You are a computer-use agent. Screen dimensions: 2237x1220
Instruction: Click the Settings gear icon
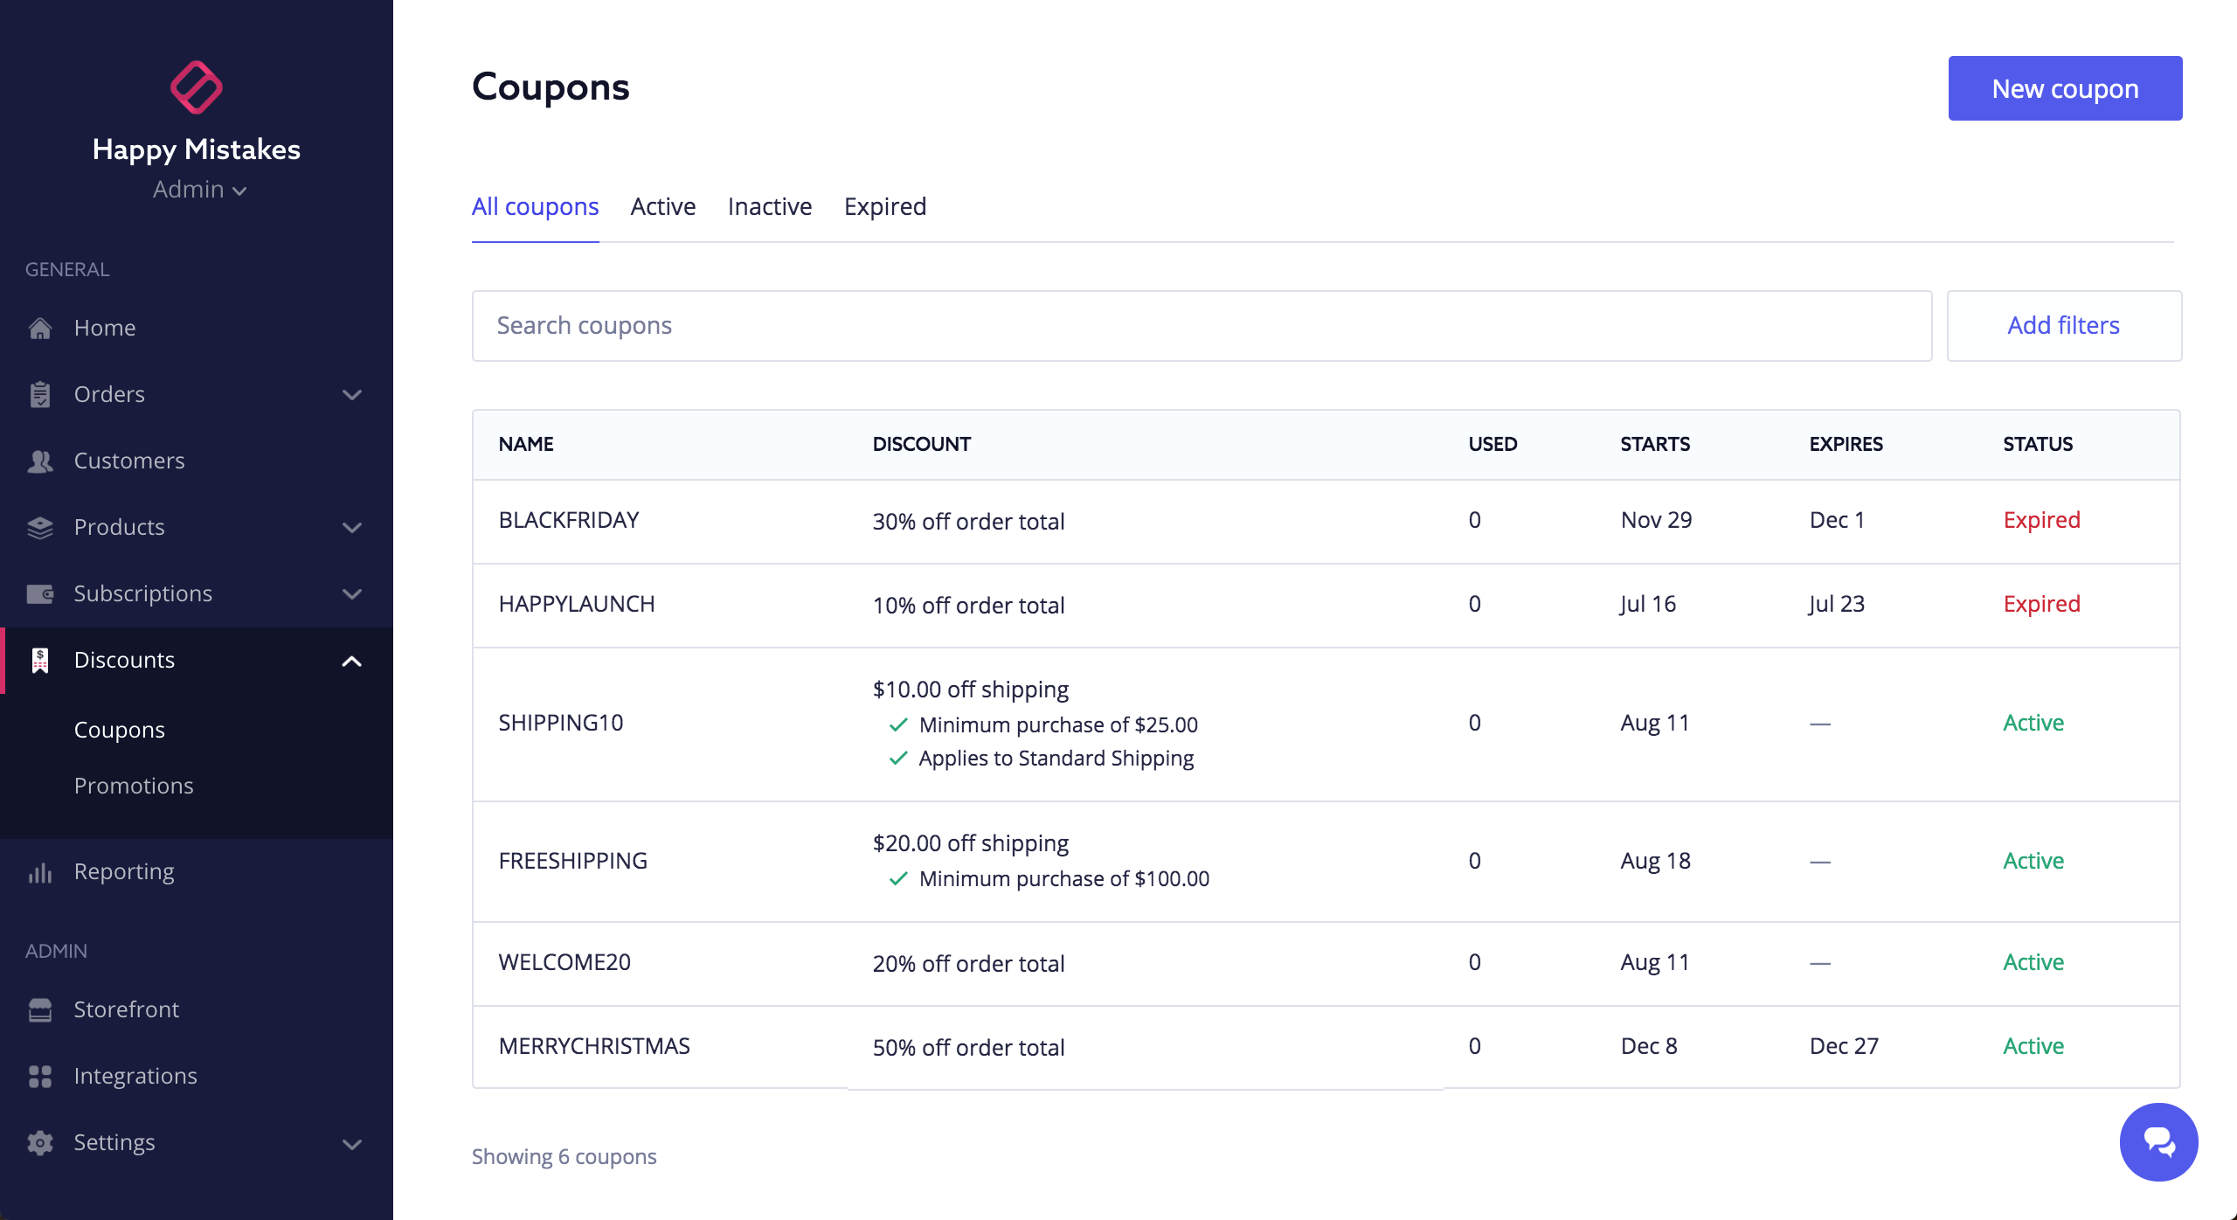pyautogui.click(x=40, y=1142)
